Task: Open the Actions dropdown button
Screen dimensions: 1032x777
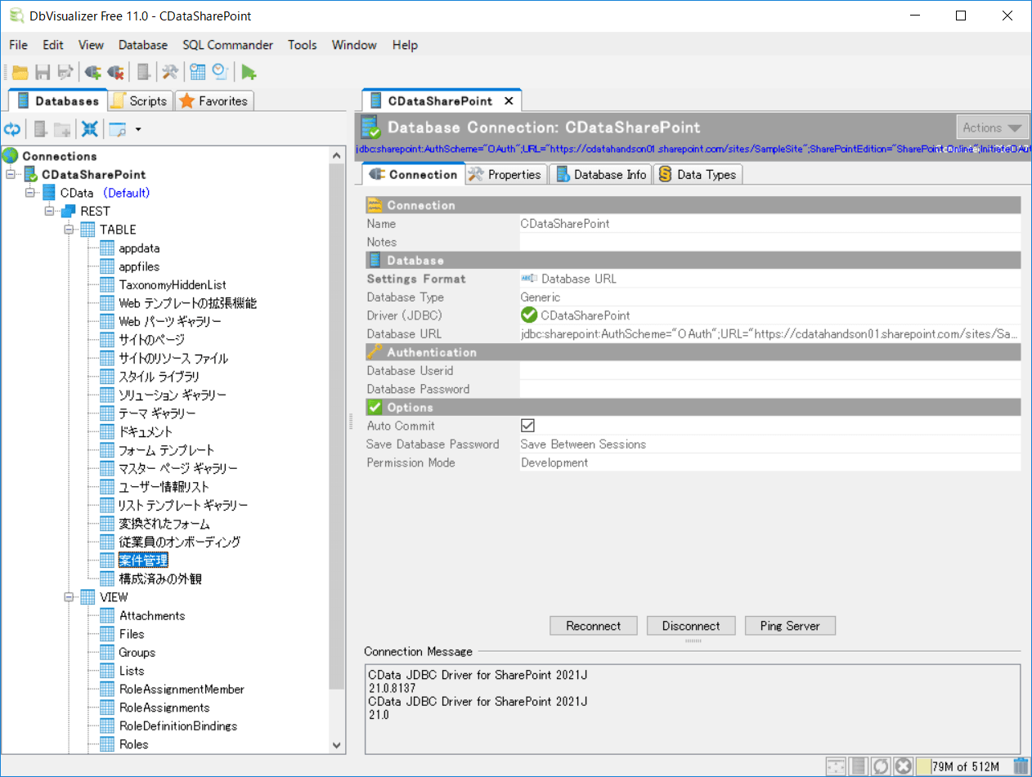Action: [x=992, y=127]
